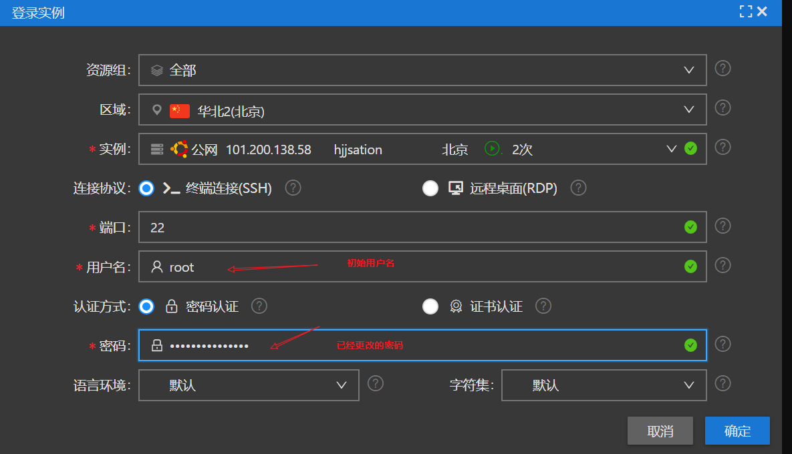Screen dimensions: 792x454
Task: Open the 字符集 dropdown set to 默认
Action: point(604,385)
